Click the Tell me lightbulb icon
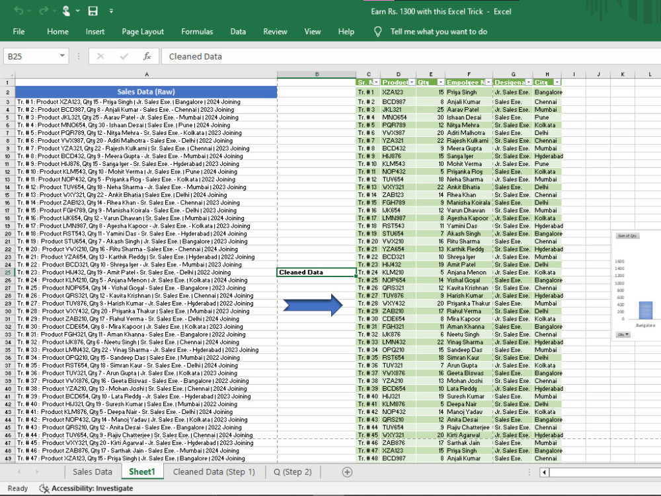Image resolution: width=661 pixels, height=496 pixels. pos(378,32)
